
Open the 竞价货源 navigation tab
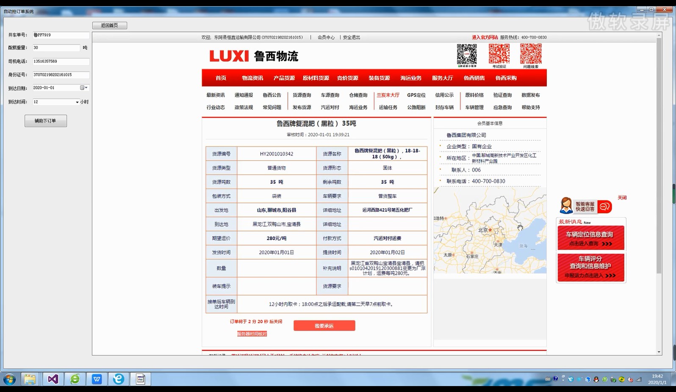[348, 78]
